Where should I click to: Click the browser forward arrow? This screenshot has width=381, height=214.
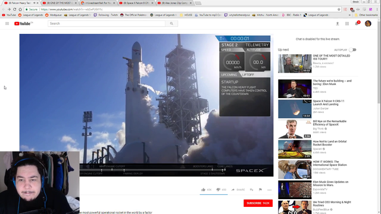tap(9, 10)
